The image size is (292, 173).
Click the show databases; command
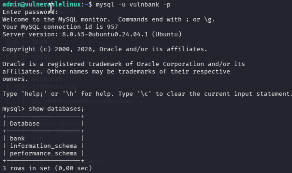(56, 109)
